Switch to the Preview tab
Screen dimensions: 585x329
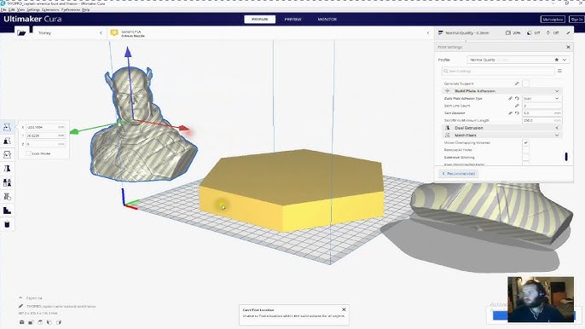[x=292, y=19]
